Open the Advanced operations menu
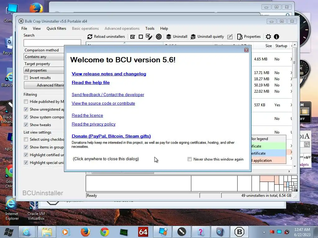The width and height of the screenshot is (318, 238). click(x=122, y=29)
